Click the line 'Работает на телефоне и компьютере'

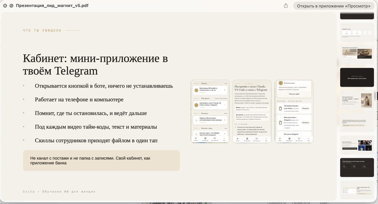point(79,100)
